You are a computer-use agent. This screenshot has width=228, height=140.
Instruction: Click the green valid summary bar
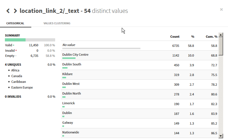15,40
